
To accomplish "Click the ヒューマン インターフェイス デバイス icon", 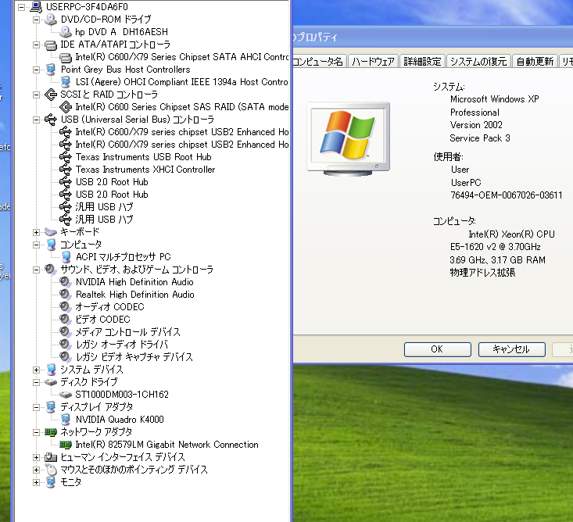I will [51, 457].
